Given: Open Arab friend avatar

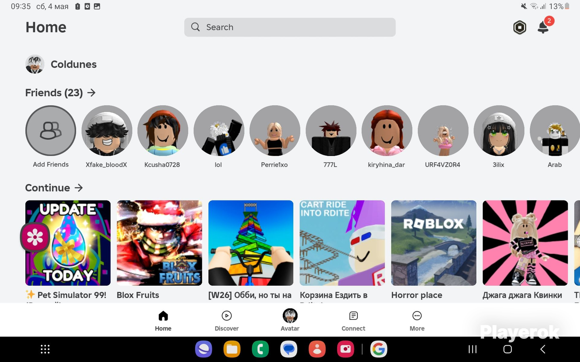Looking at the screenshot, I should [555, 131].
